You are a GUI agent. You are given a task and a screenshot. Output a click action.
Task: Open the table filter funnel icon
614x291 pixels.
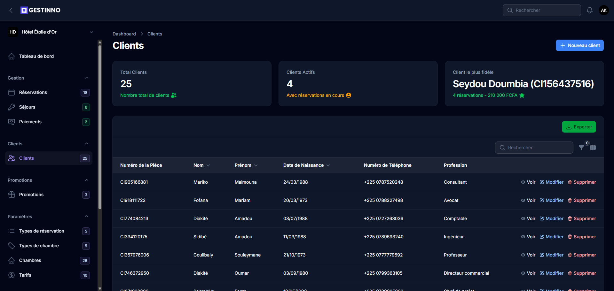tap(581, 148)
